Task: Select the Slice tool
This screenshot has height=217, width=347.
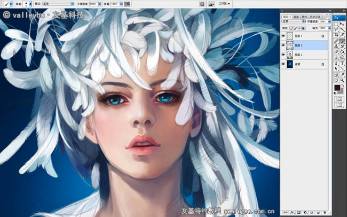Action: click(x=342, y=35)
